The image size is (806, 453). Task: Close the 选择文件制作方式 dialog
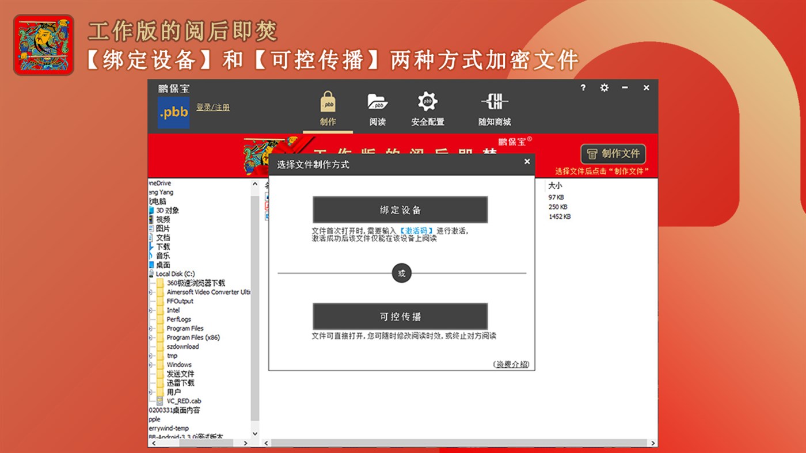point(527,162)
